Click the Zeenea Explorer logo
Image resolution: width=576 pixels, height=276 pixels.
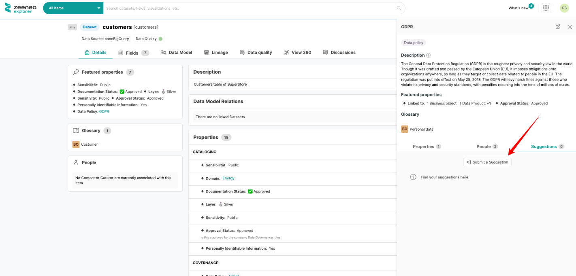click(x=19, y=8)
